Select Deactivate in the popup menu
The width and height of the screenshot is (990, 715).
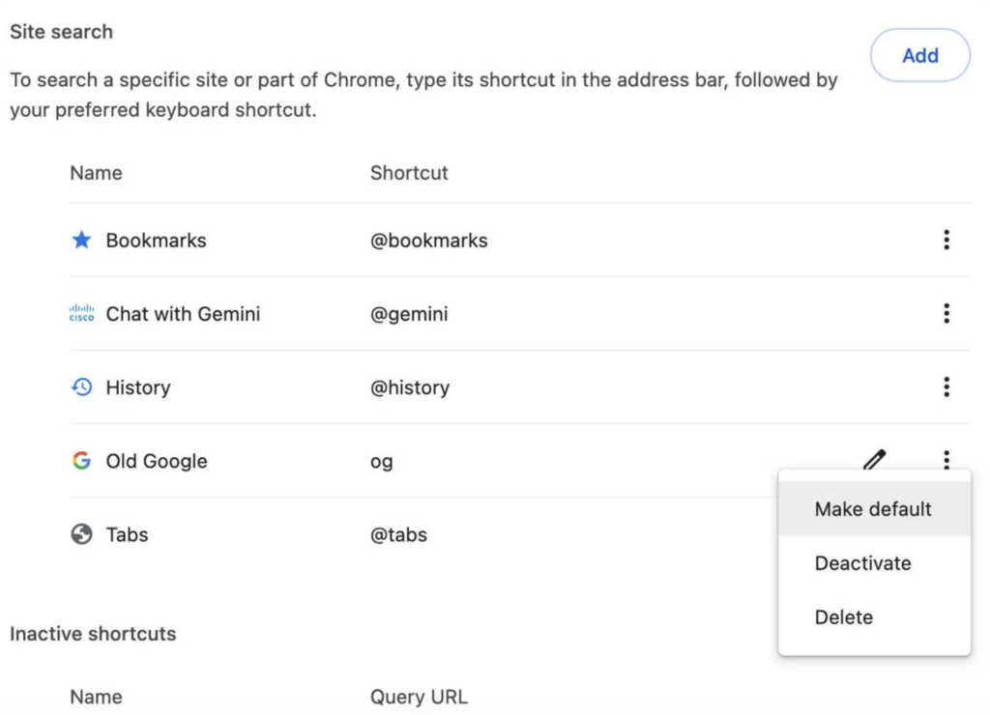click(x=862, y=563)
